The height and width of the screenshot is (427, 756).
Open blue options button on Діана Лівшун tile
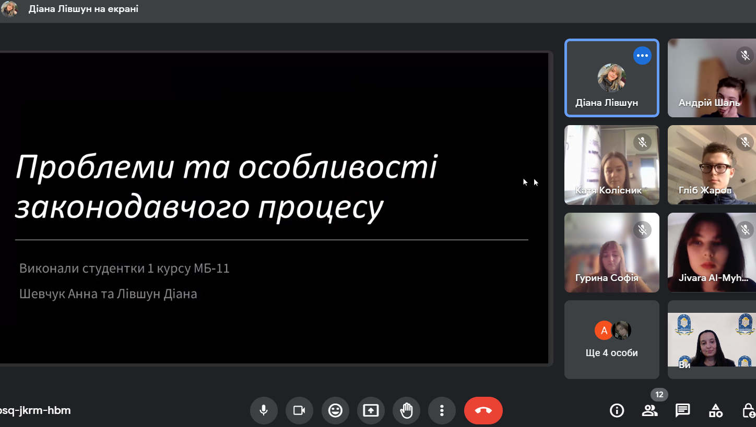[642, 56]
